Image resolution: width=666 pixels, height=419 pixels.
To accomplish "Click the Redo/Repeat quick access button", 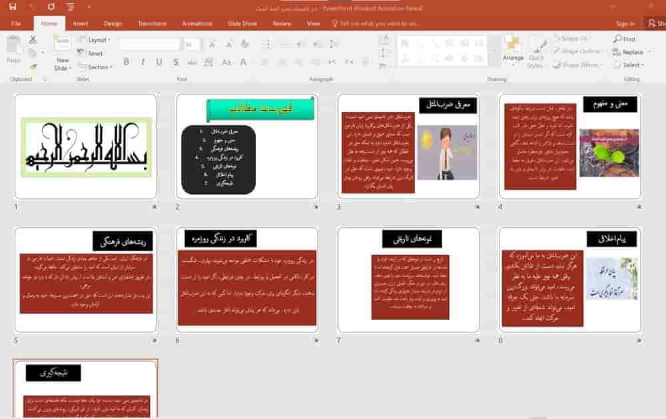I will click(x=51, y=7).
